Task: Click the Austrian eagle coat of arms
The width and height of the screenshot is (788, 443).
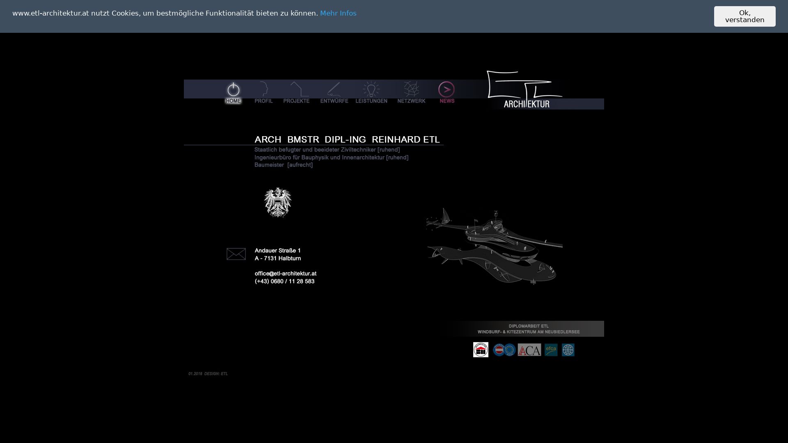Action: 278,203
